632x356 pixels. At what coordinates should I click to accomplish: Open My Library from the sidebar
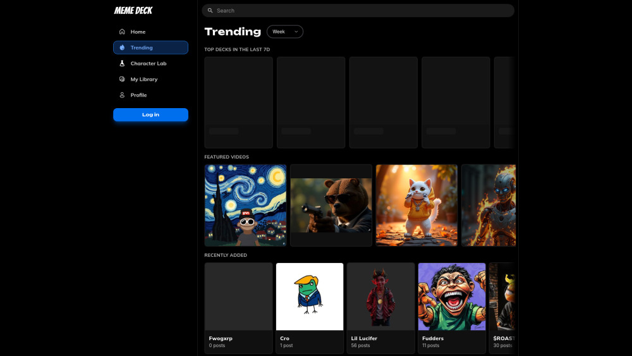click(144, 79)
